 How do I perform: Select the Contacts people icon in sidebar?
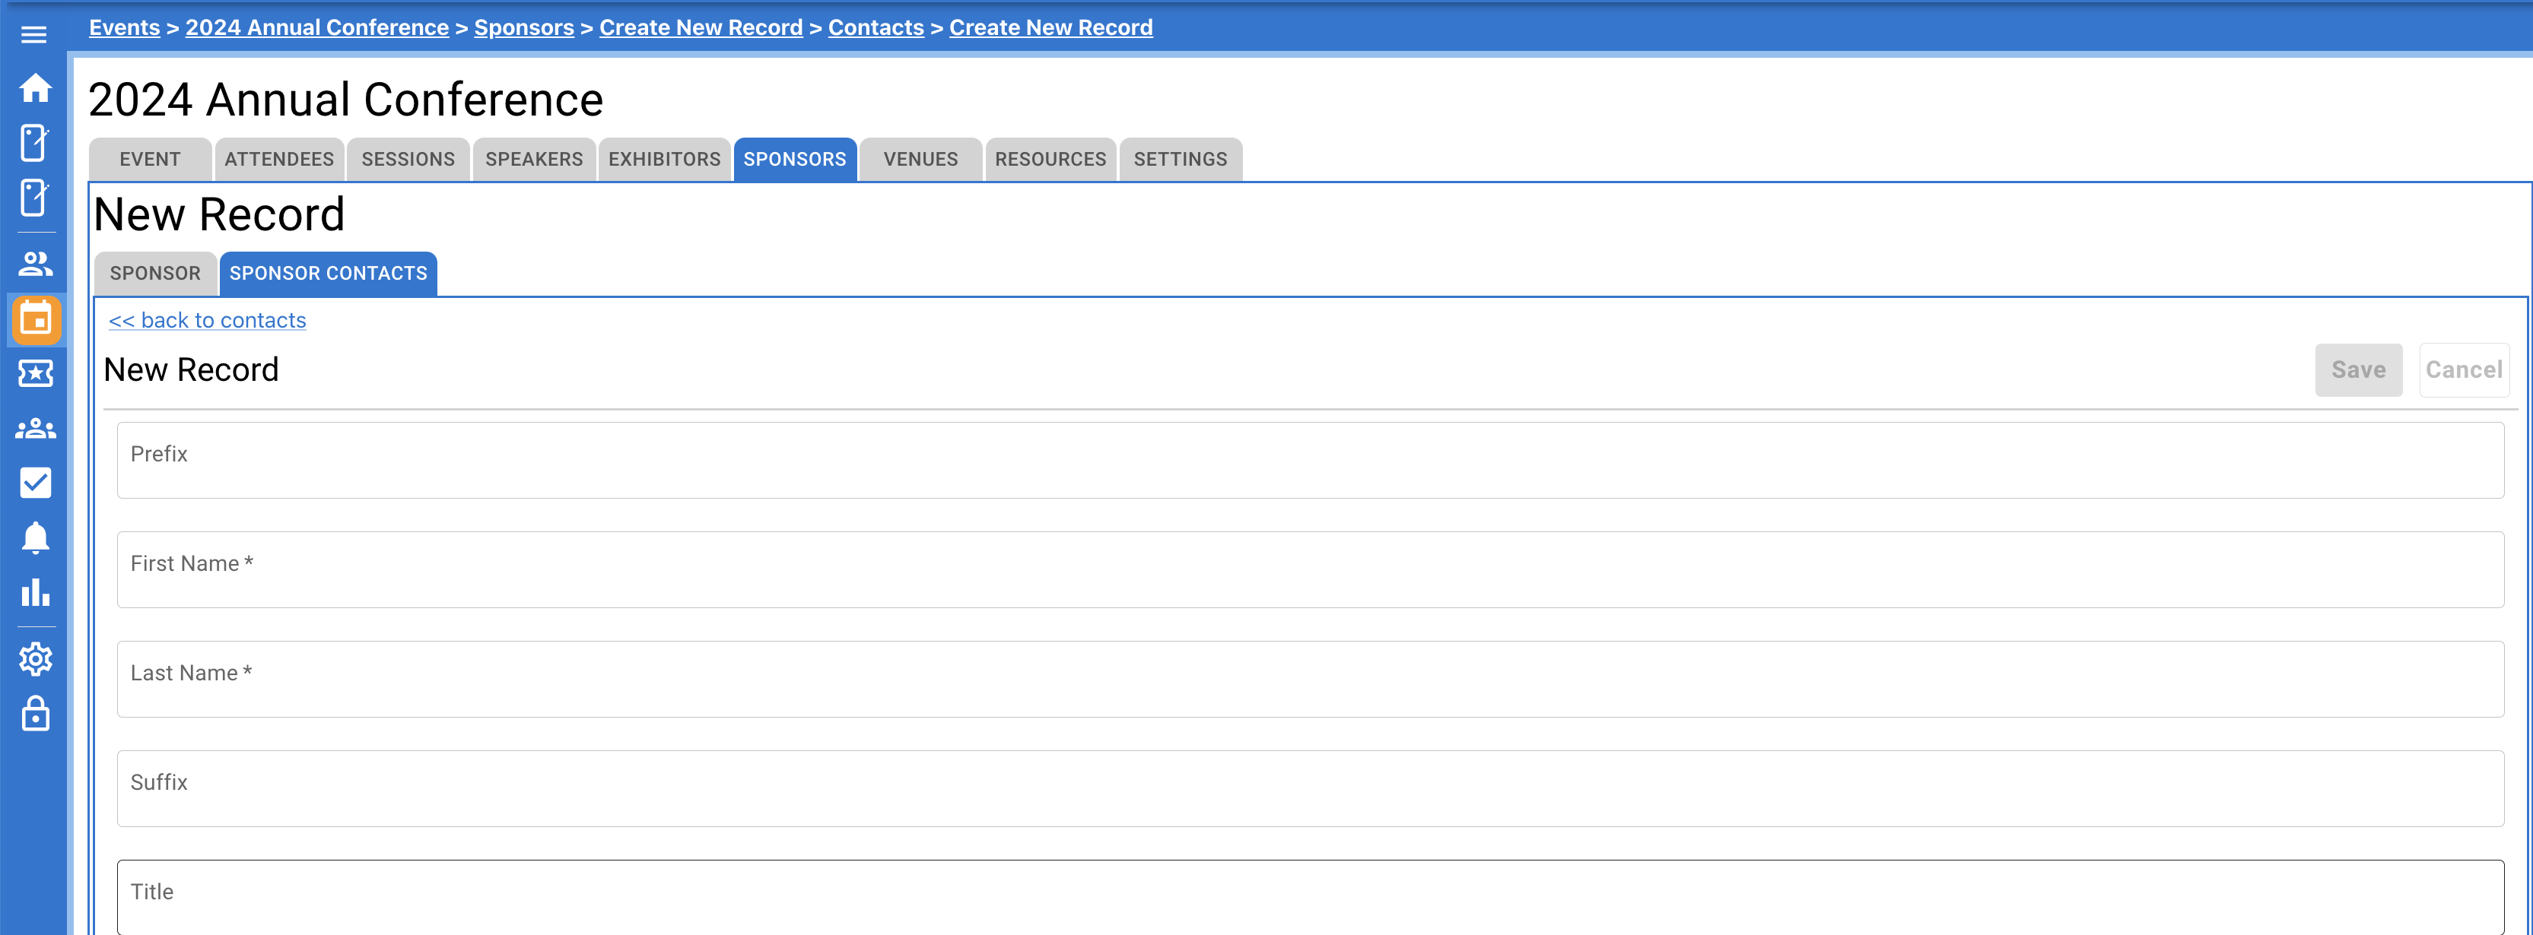pos(36,262)
